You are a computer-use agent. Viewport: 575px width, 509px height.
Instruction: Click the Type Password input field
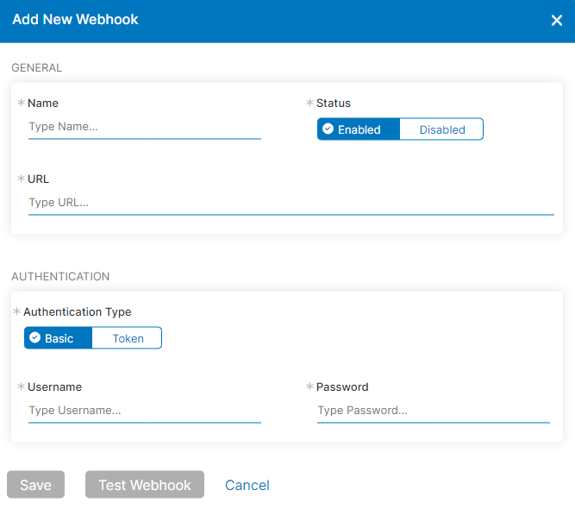click(x=433, y=411)
